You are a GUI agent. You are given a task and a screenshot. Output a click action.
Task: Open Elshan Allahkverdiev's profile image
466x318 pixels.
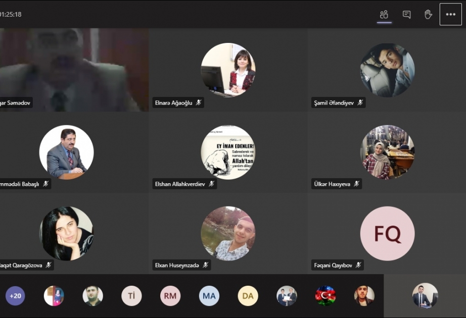click(228, 152)
